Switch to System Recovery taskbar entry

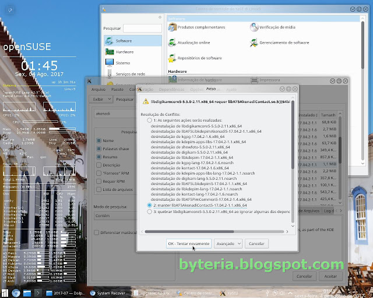click(110, 293)
